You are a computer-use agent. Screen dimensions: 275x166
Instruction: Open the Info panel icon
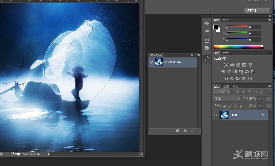207,48
